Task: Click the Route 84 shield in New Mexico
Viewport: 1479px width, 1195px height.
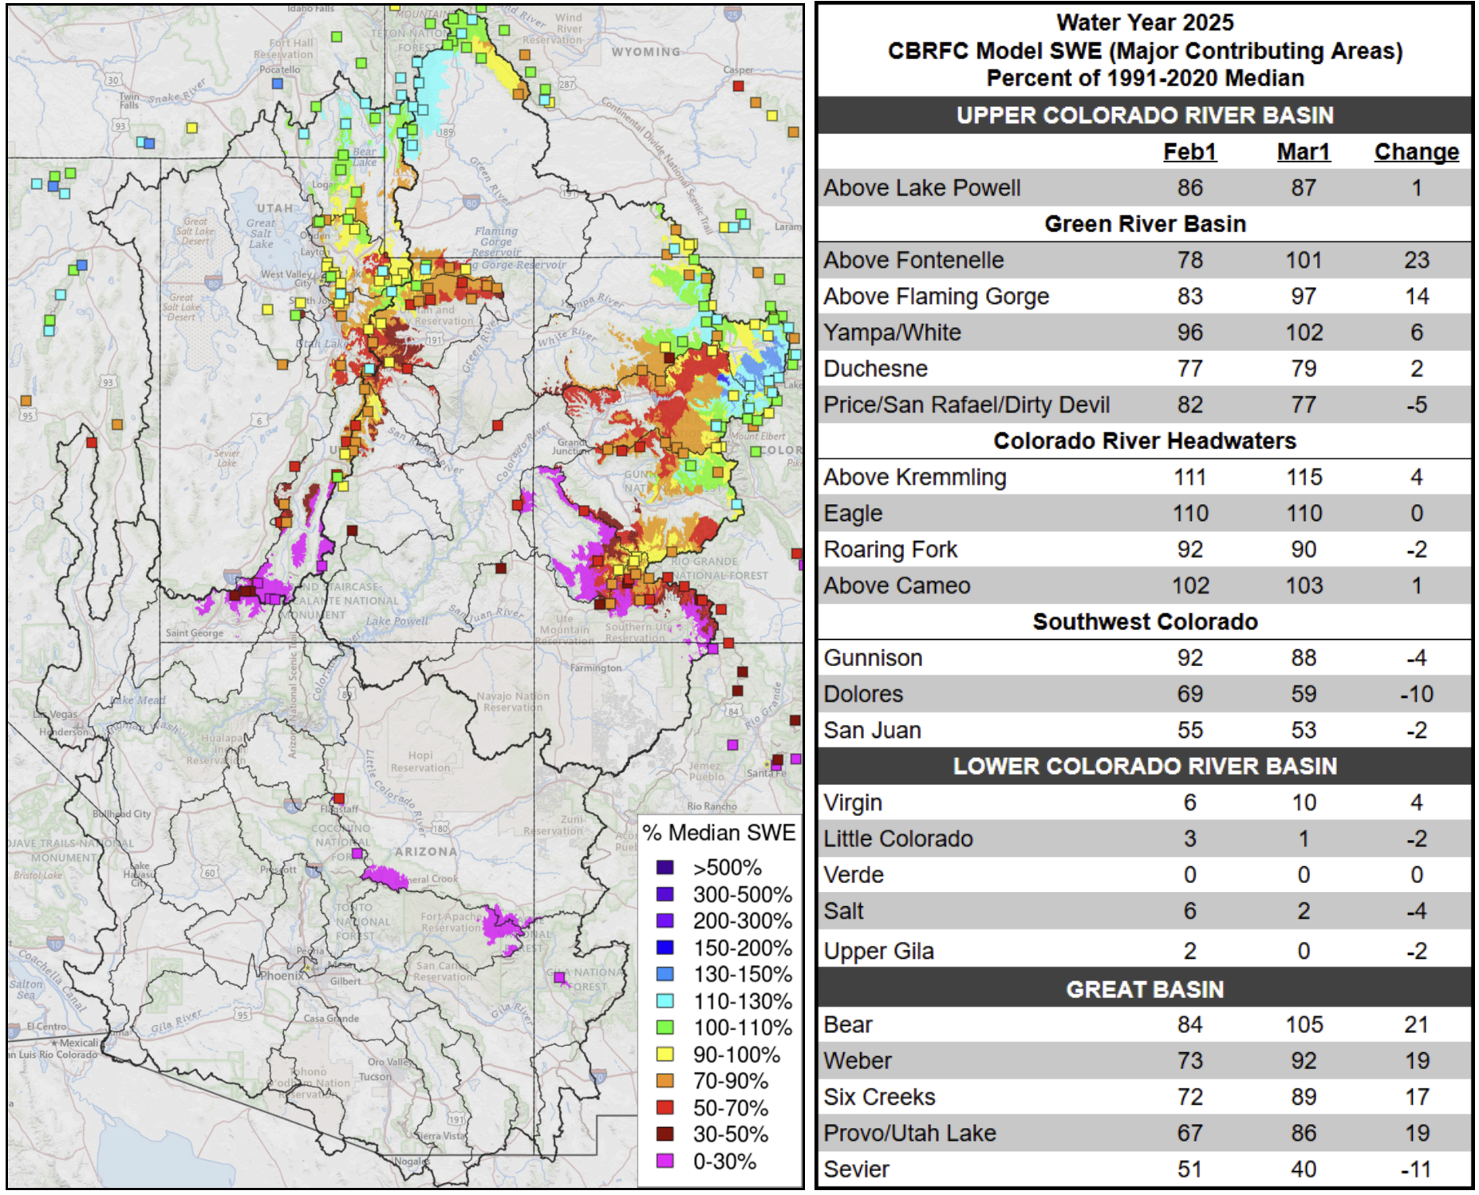Action: pyautogui.click(x=732, y=711)
